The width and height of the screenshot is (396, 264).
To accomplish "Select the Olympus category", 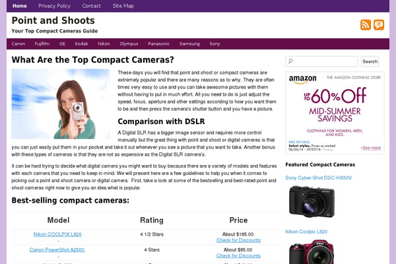I will click(129, 44).
